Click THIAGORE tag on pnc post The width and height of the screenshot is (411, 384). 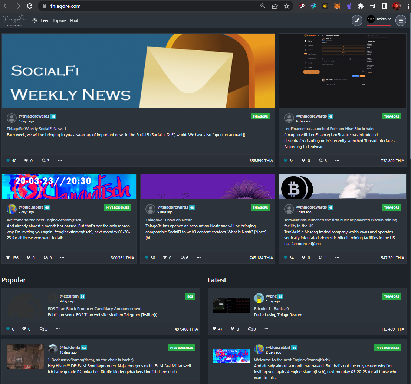coord(392,296)
